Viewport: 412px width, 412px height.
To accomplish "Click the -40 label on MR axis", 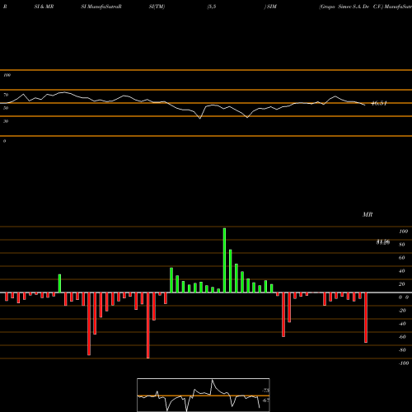I will coord(402,324).
